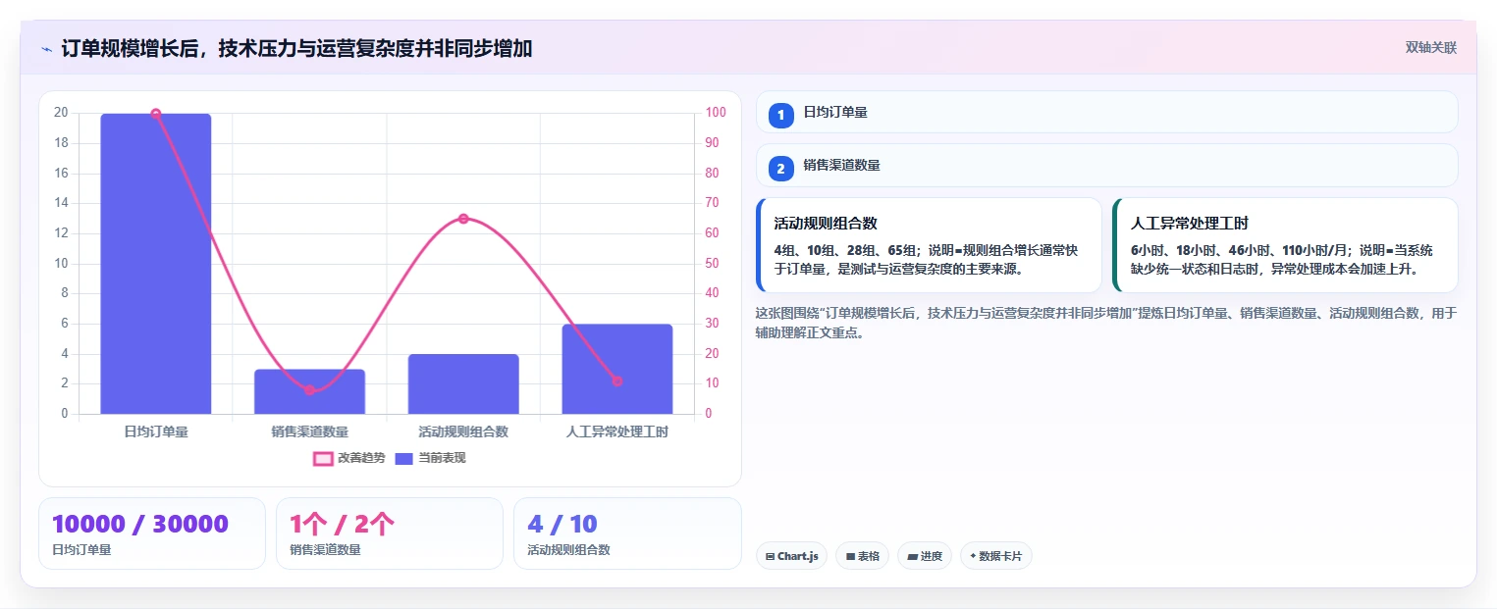This screenshot has height=609, width=1497.
Task: Click the line point beside 人工异常处理工时 bar
Action: [617, 381]
